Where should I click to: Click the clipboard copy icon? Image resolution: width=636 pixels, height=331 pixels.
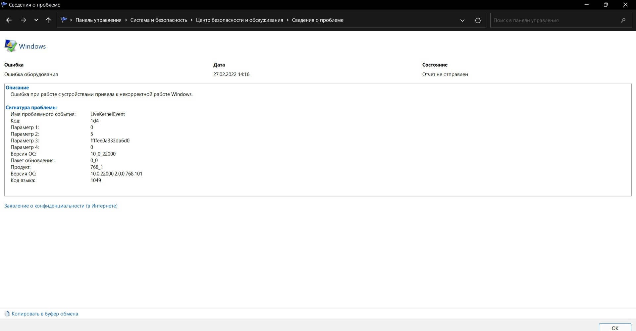click(x=7, y=313)
